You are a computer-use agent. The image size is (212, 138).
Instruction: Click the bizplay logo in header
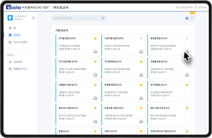pyautogui.click(x=14, y=7)
